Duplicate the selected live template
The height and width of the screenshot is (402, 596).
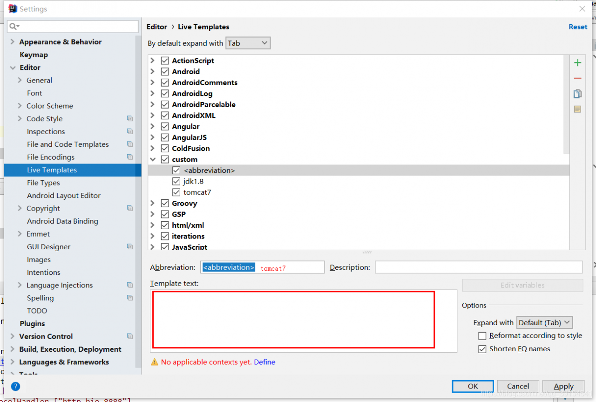click(x=577, y=94)
